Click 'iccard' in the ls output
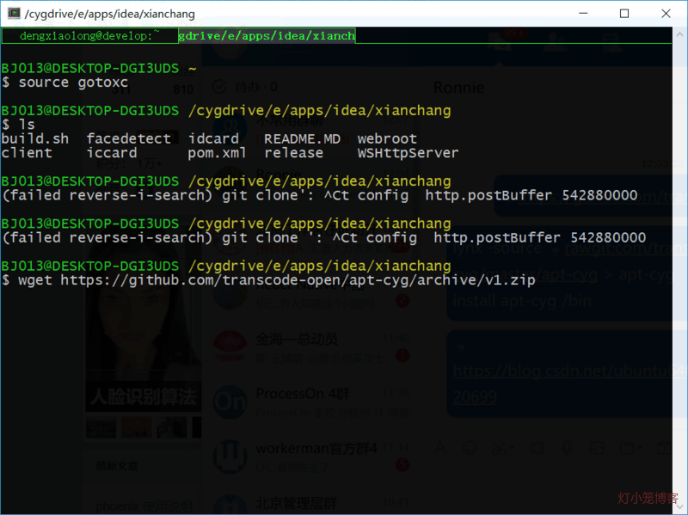Screen dimensions: 688x515 tap(112, 153)
